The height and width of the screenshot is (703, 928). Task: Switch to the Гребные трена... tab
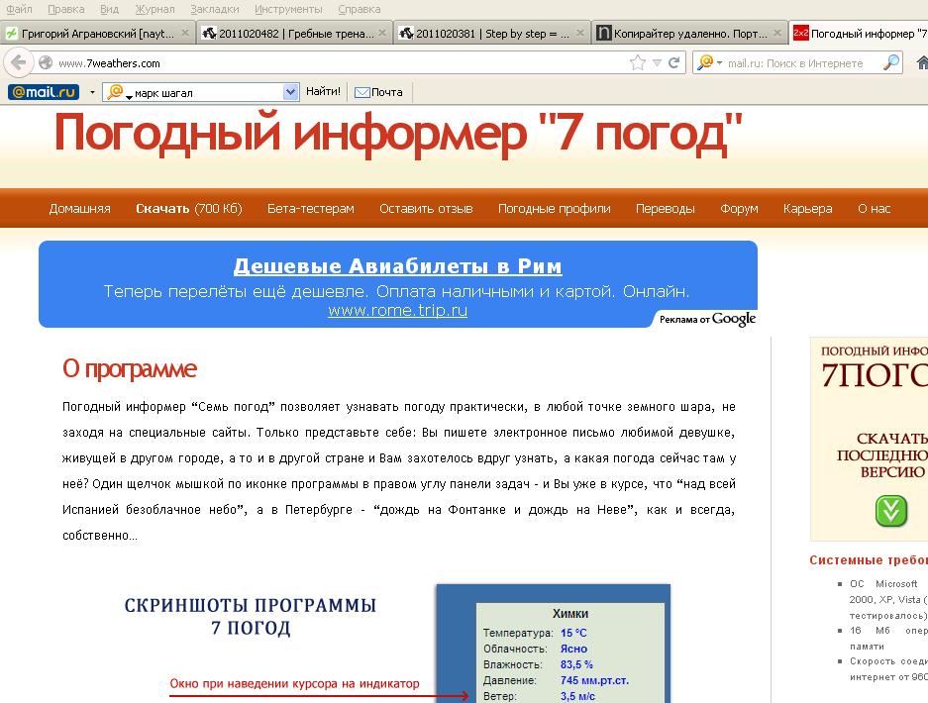coord(293,34)
